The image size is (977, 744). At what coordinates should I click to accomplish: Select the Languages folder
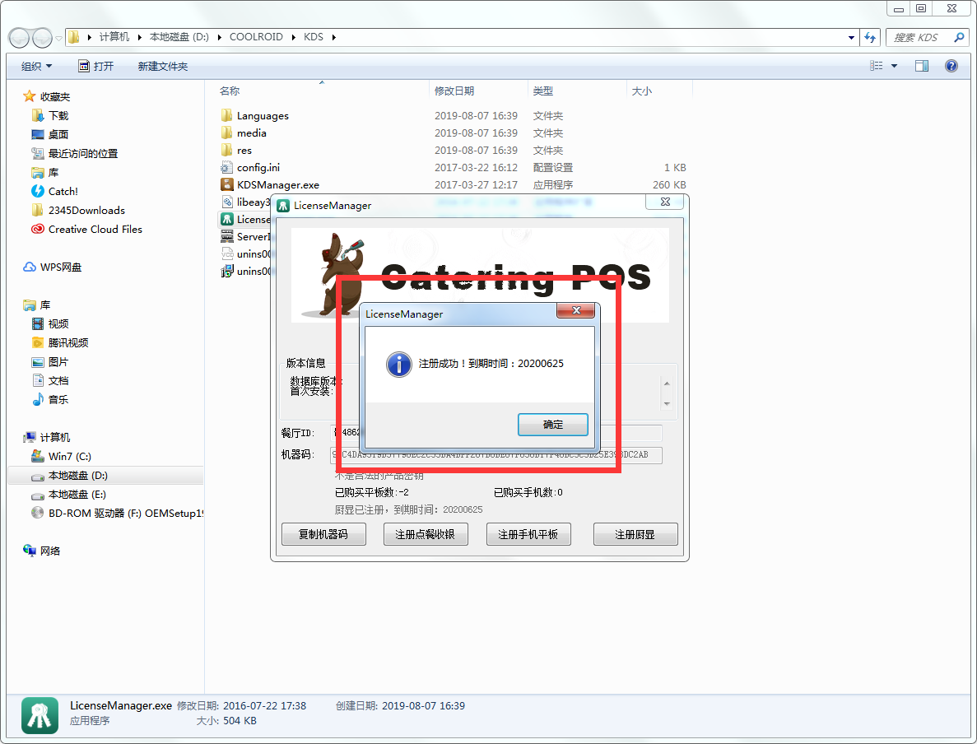[263, 116]
